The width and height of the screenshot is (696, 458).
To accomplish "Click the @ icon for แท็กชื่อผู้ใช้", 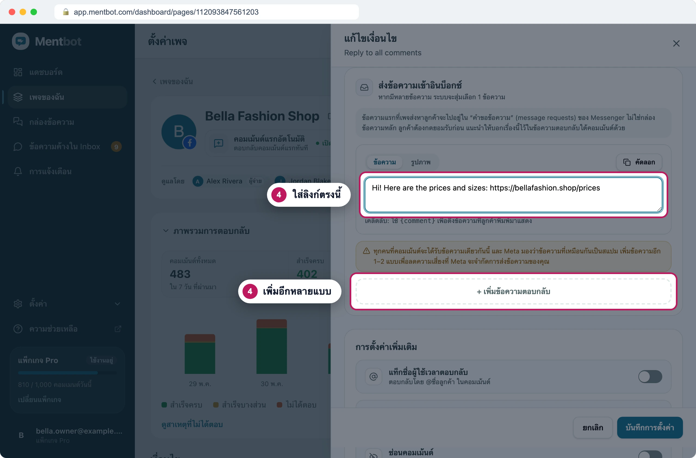I will 374,377.
